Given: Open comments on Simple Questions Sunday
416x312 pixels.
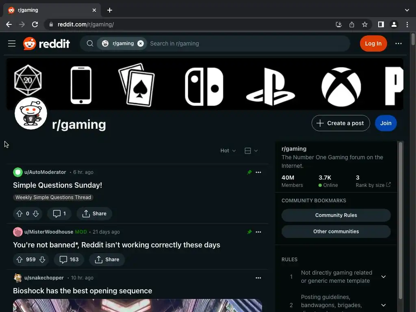Looking at the screenshot, I should click(x=59, y=214).
